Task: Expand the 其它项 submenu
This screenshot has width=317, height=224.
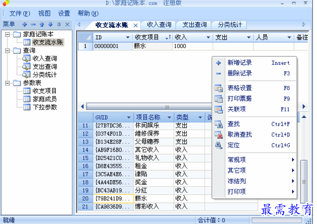Action: point(254,171)
